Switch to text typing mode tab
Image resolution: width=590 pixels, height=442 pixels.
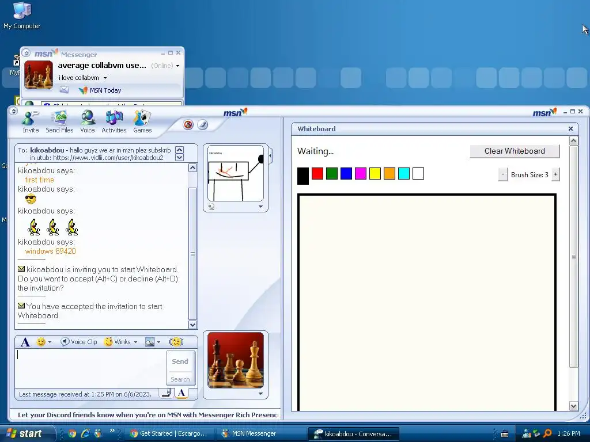(181, 393)
